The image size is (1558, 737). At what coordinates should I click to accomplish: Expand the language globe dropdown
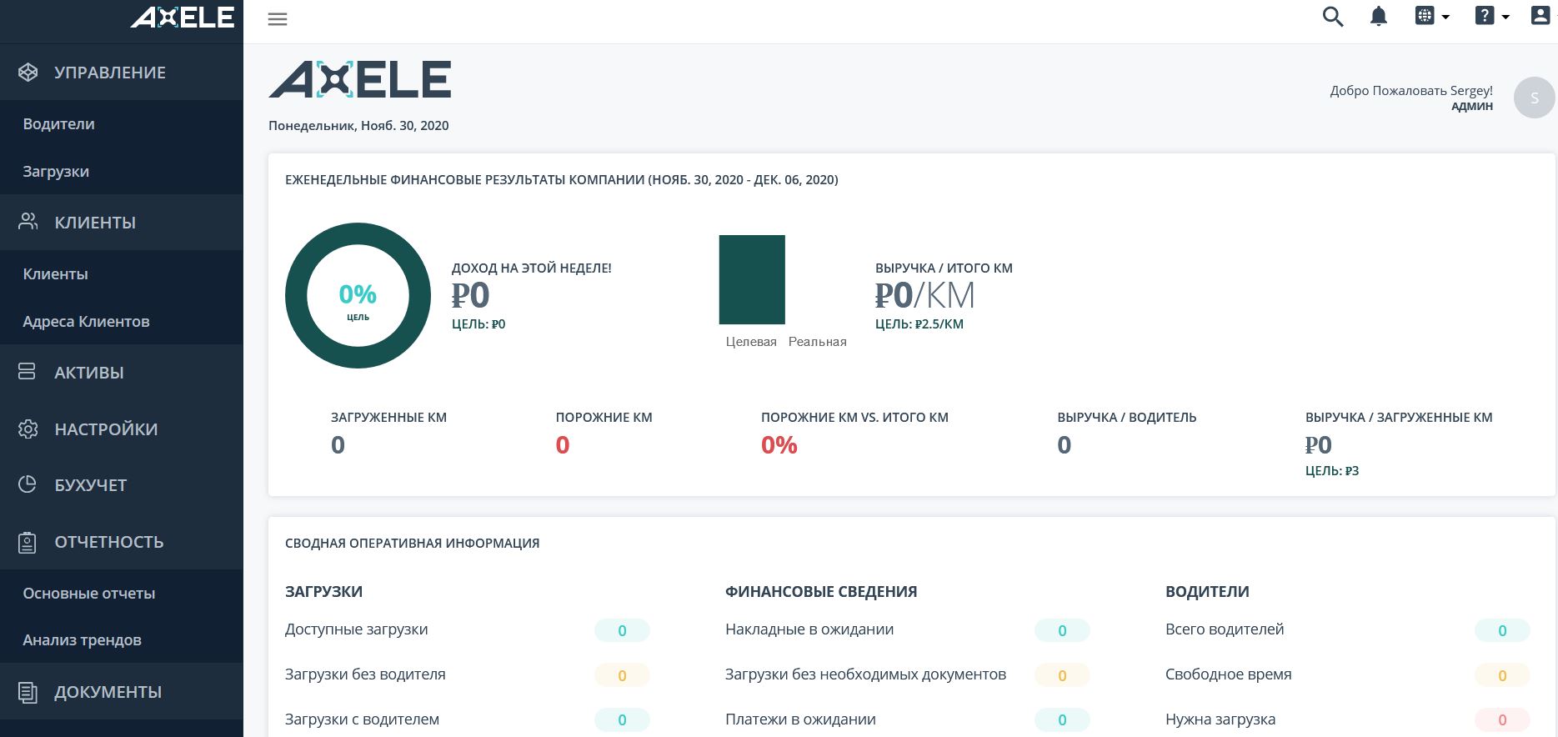tap(1433, 16)
